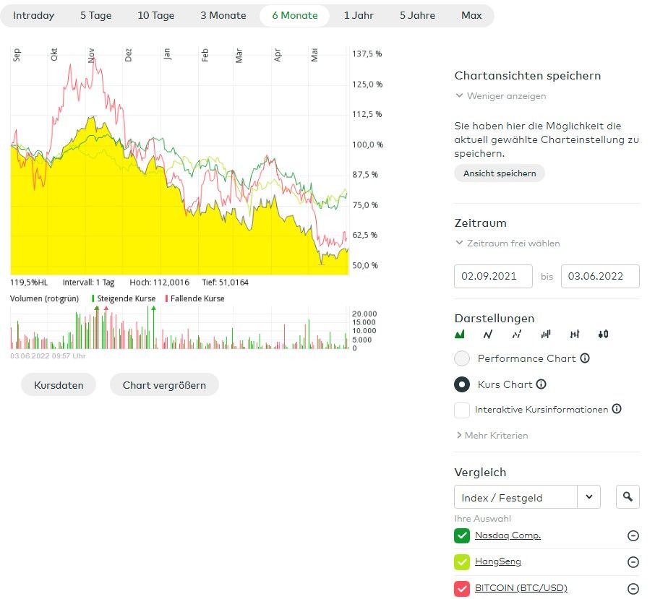Click the comparison search magnifier icon
Screen dimensions: 655x599
pyautogui.click(x=628, y=496)
